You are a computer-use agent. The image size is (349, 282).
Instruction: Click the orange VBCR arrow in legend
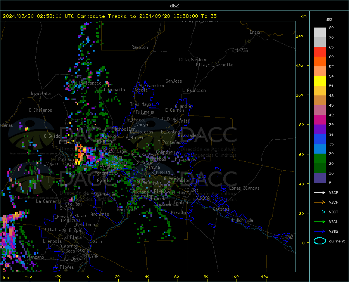pyautogui.click(x=320, y=202)
